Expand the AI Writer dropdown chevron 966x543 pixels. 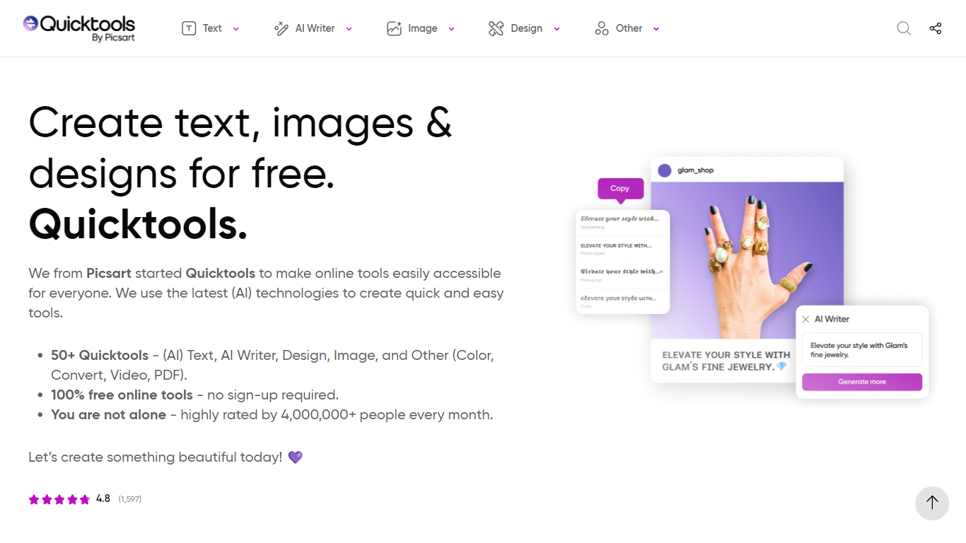coord(349,29)
